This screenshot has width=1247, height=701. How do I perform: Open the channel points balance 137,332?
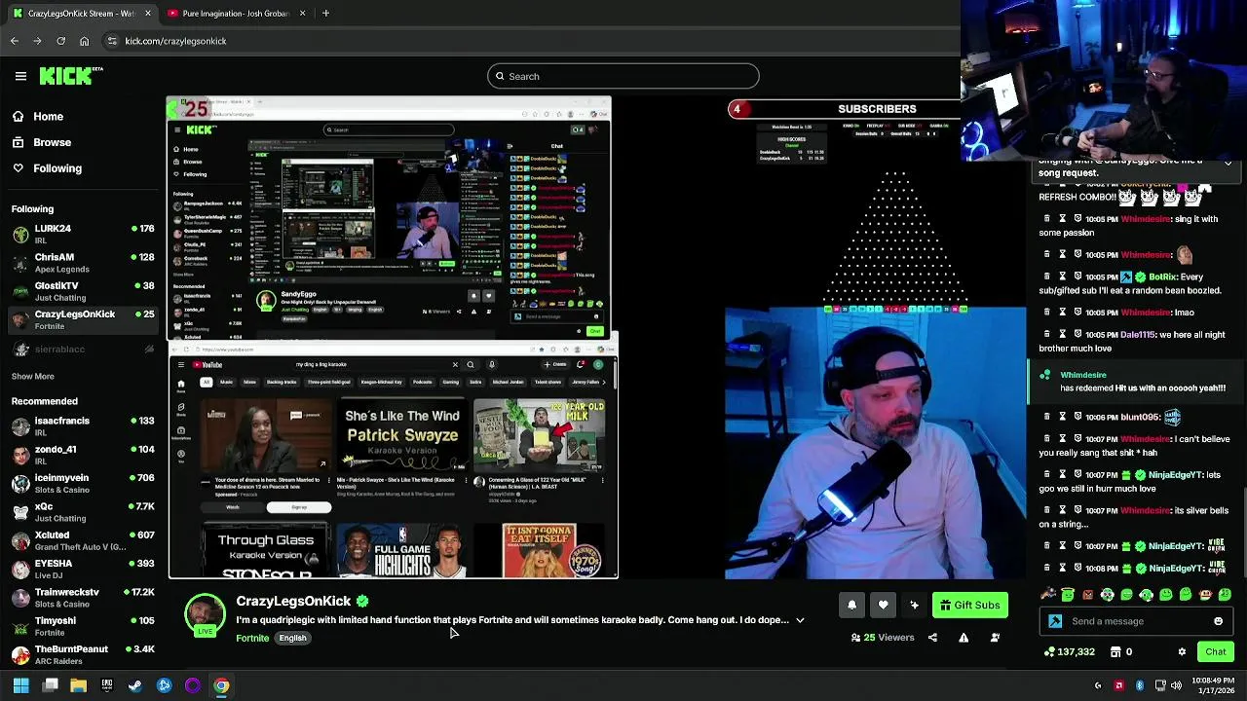[1069, 651]
